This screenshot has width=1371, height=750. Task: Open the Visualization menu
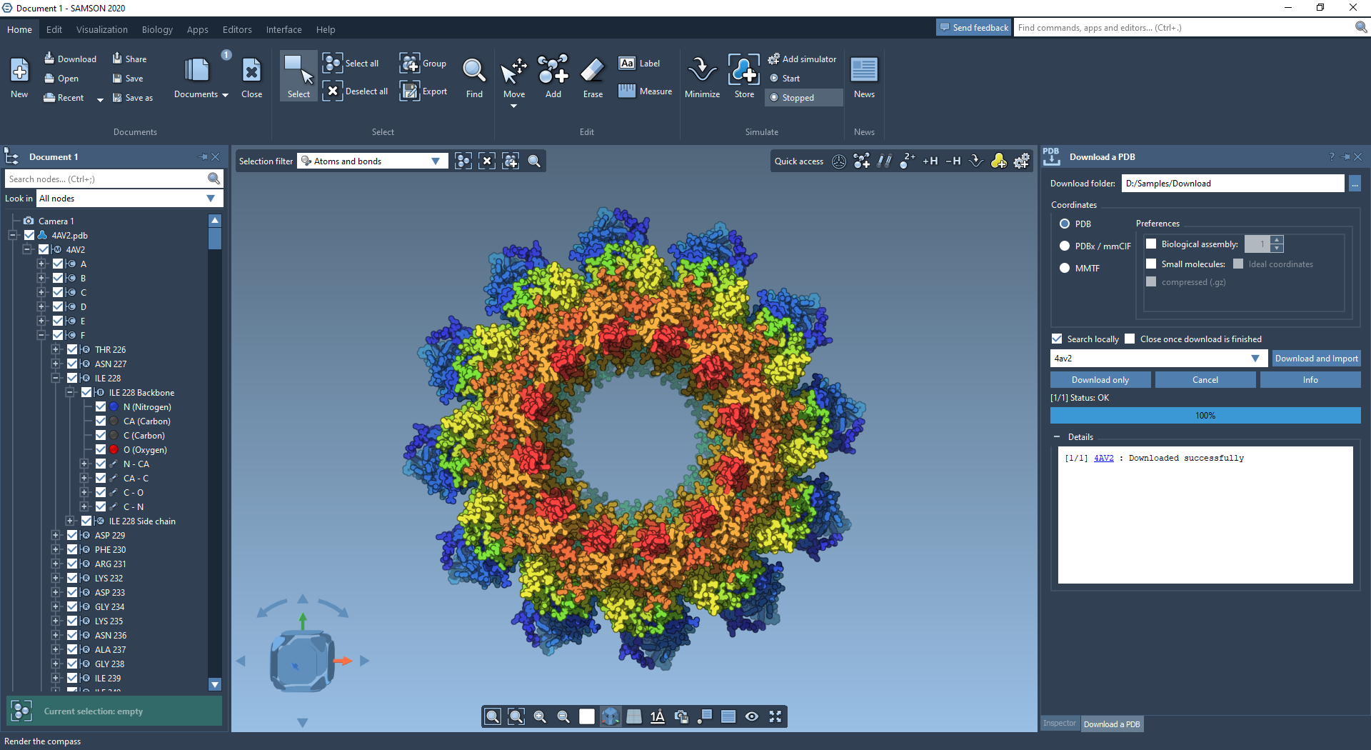coord(102,29)
